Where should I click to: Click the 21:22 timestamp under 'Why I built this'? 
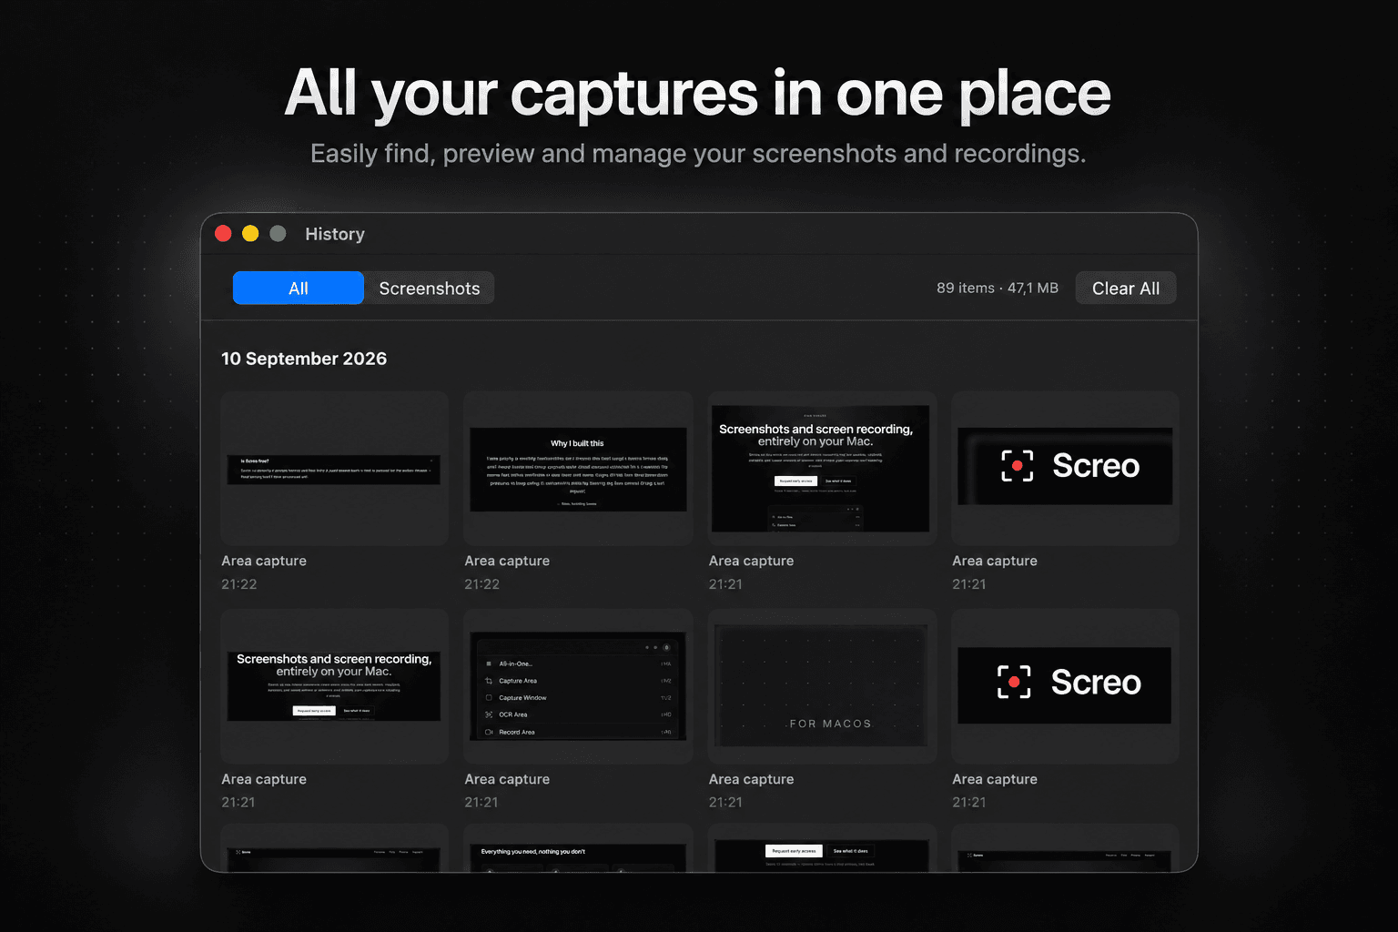point(481,584)
